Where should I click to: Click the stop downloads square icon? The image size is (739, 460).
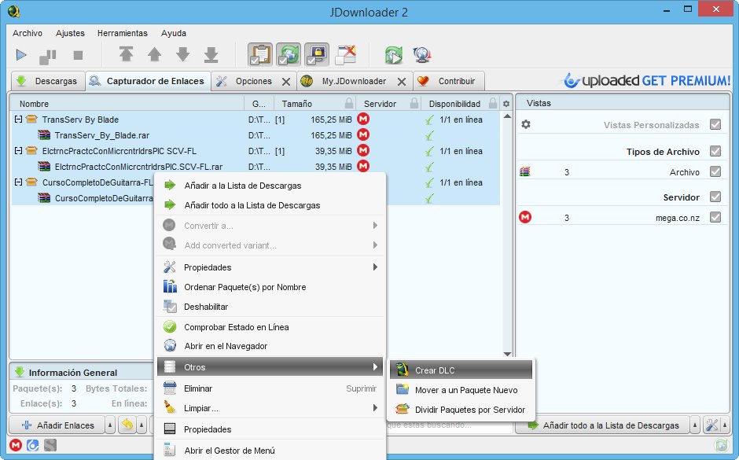[x=79, y=55]
